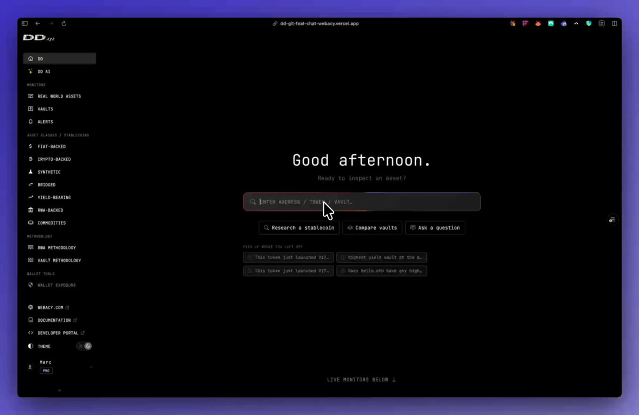This screenshot has width=639, height=415.
Task: Expand the Marc PRO account menu
Action: pyautogui.click(x=60, y=366)
